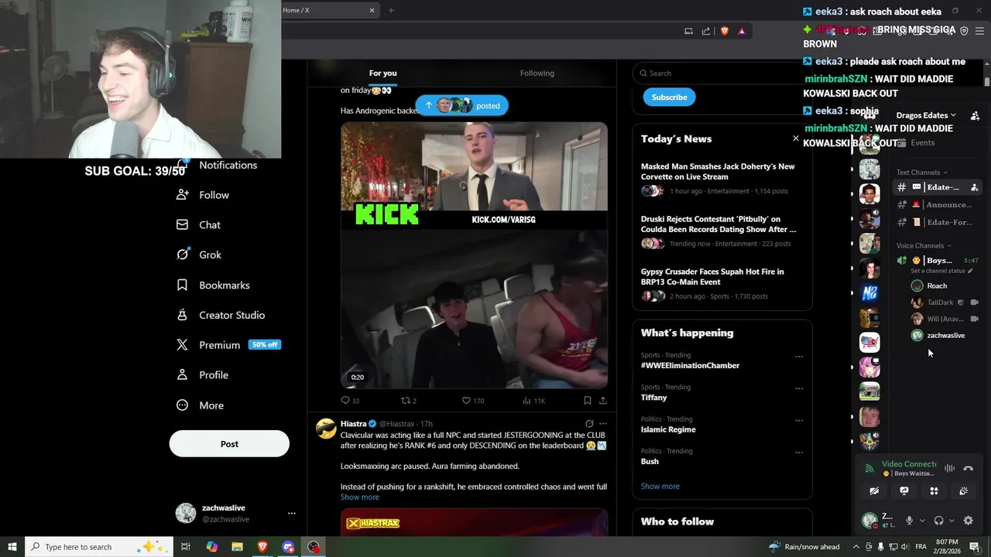Switch to the For you tab

[382, 73]
